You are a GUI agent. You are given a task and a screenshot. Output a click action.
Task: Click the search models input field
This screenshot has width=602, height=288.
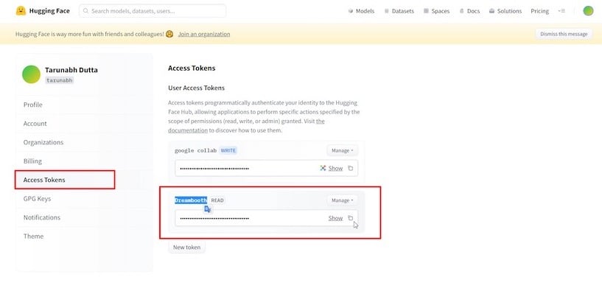(153, 11)
